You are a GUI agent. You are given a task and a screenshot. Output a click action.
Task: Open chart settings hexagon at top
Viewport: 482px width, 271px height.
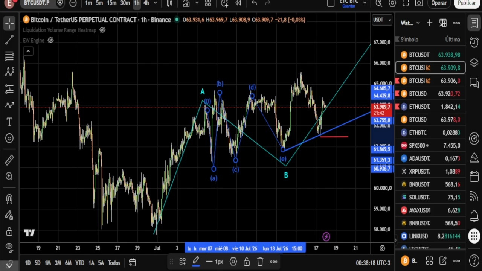point(392,3)
